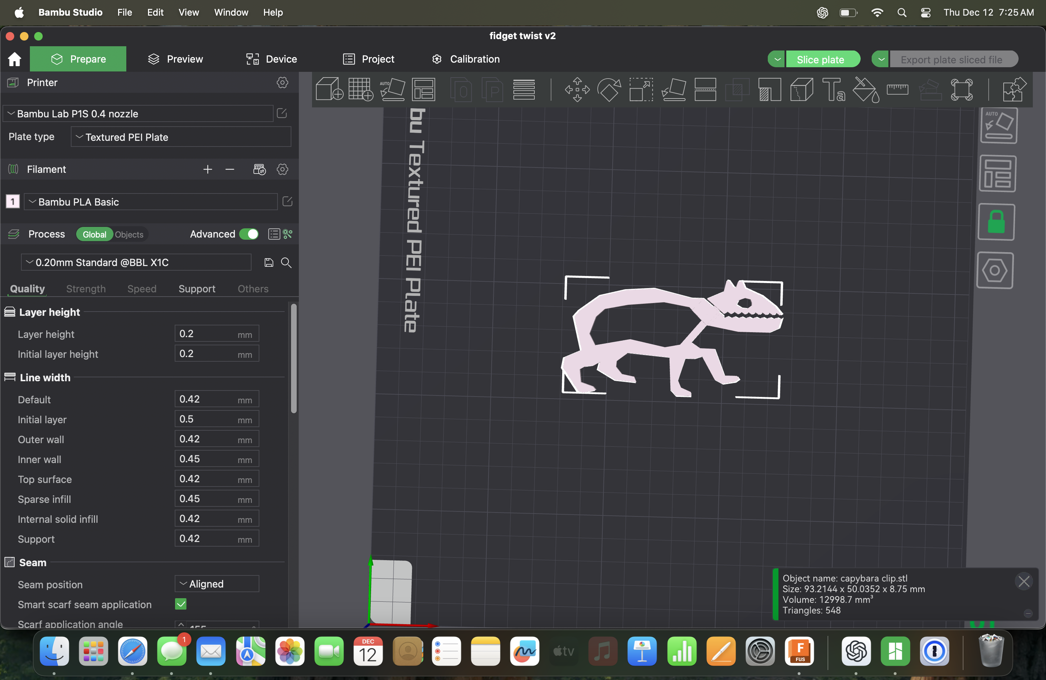The height and width of the screenshot is (680, 1046).
Task: Select the Cut tool
Action: pyautogui.click(x=706, y=89)
